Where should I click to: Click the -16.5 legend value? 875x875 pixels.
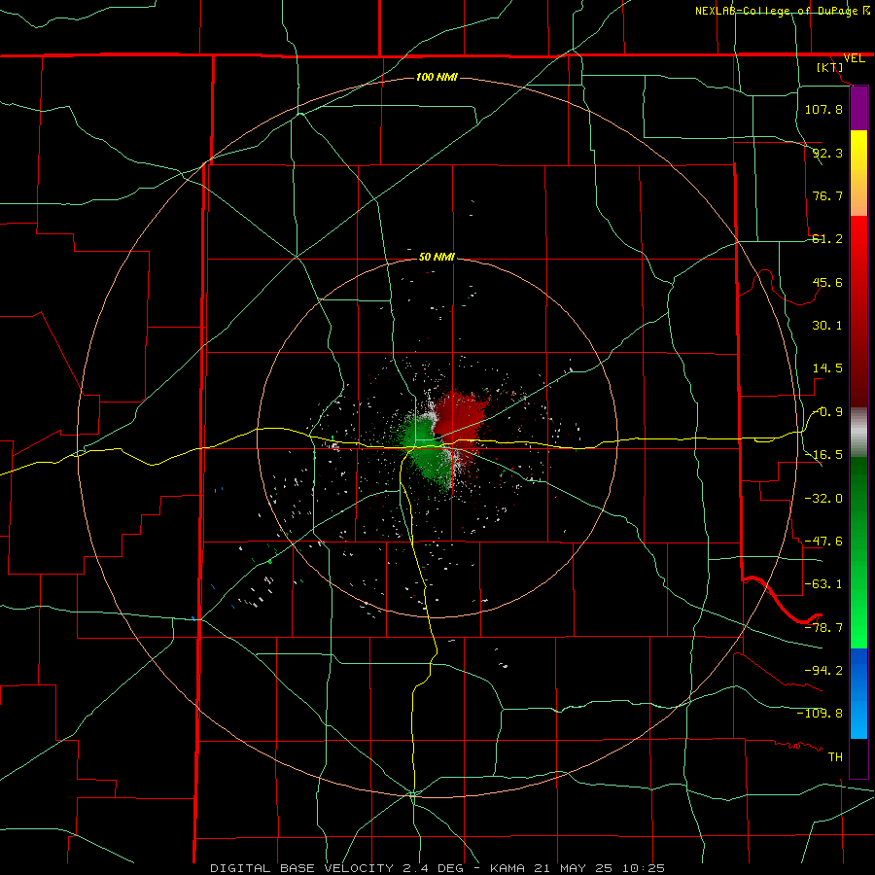823,455
